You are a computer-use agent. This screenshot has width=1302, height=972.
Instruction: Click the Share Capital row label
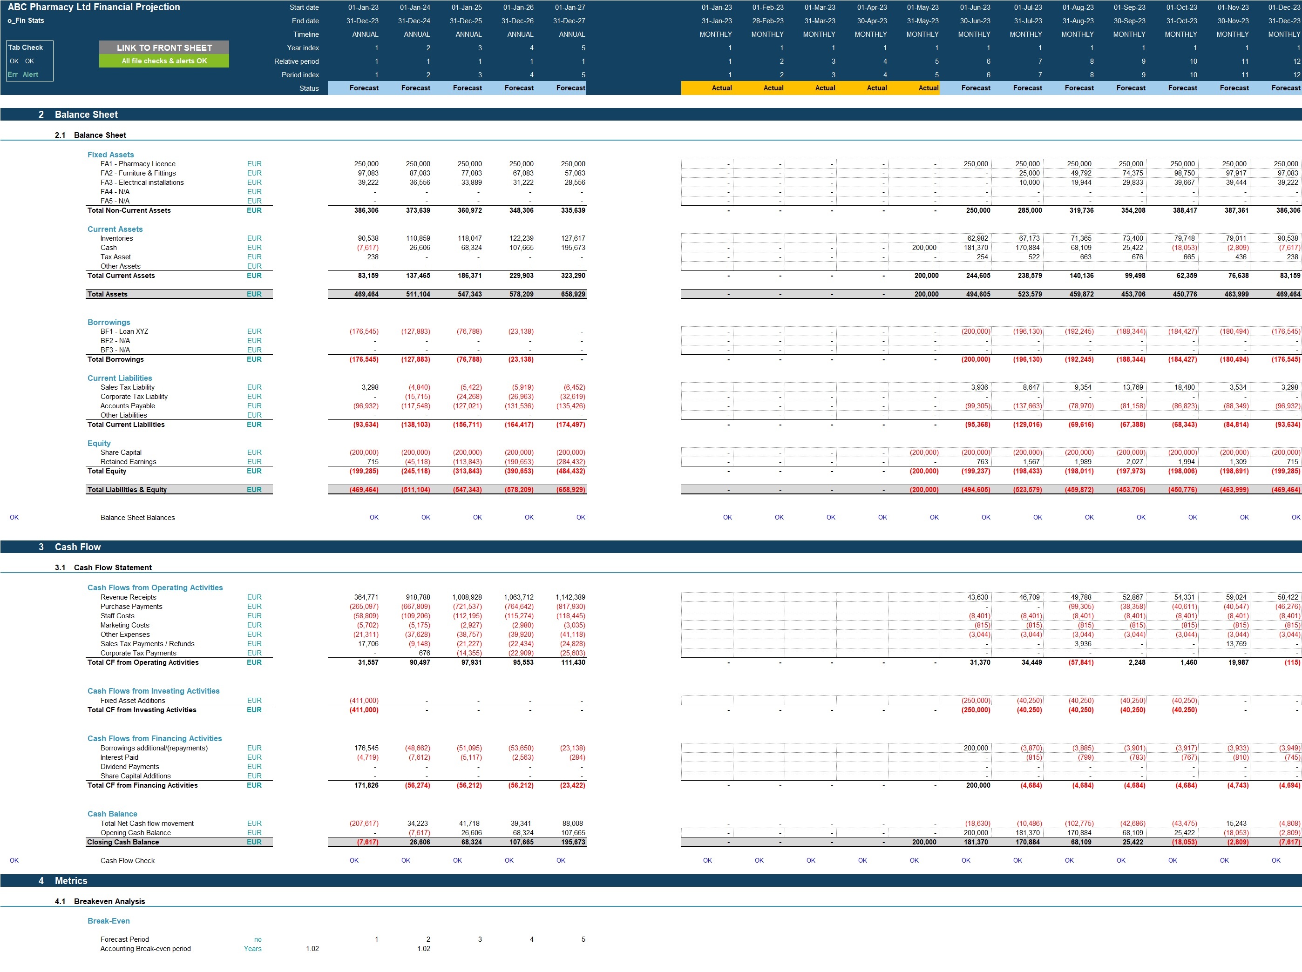(x=121, y=453)
